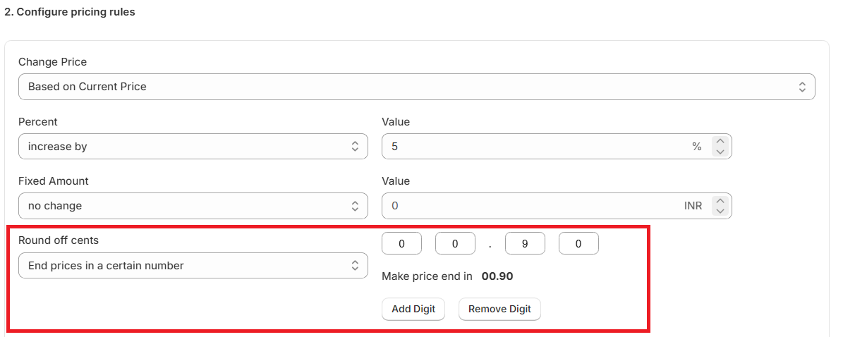The width and height of the screenshot is (843, 337).
Task: Decrement the percent value with down arrow
Action: pos(720,152)
